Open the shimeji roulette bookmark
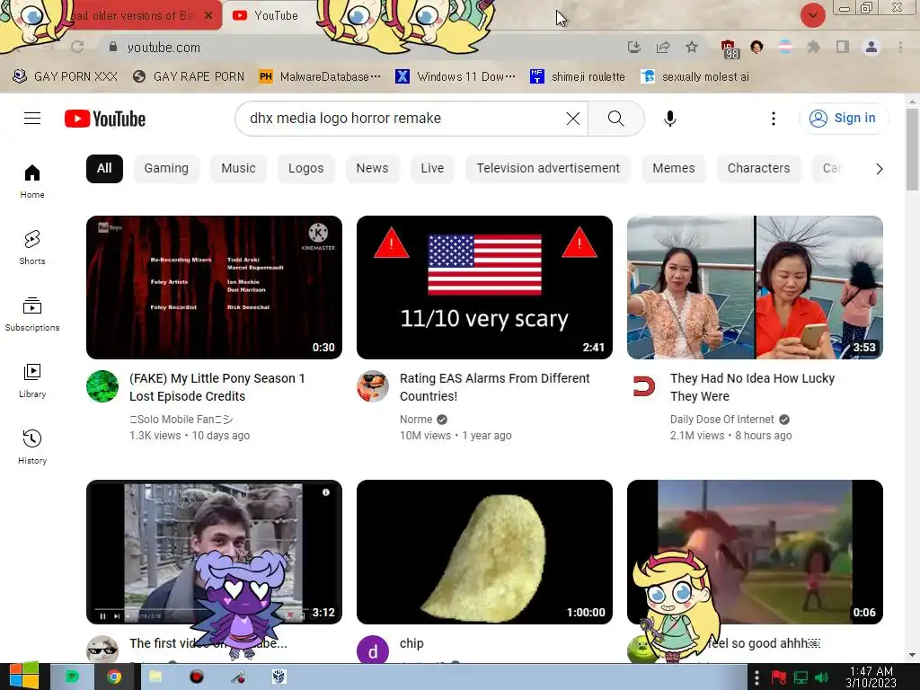The image size is (920, 690). 578,77
